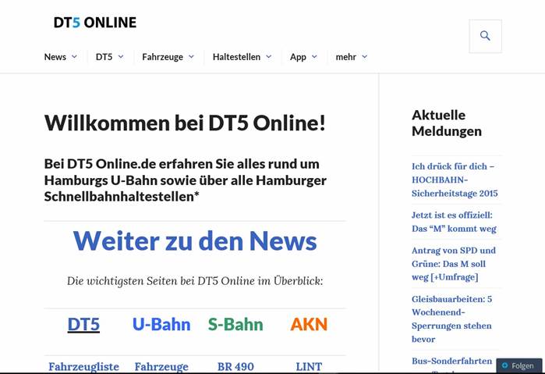Open the blue U-Bahn link

tap(161, 324)
